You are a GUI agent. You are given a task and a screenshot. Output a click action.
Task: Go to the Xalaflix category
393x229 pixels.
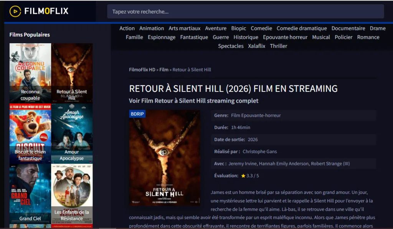tap(256, 46)
